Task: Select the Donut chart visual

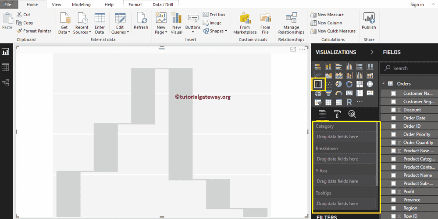Action: point(349,84)
